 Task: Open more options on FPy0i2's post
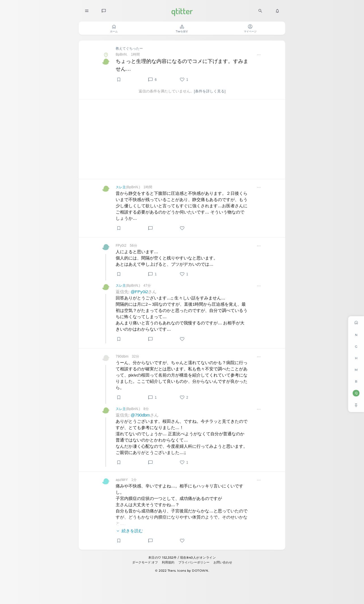click(259, 246)
